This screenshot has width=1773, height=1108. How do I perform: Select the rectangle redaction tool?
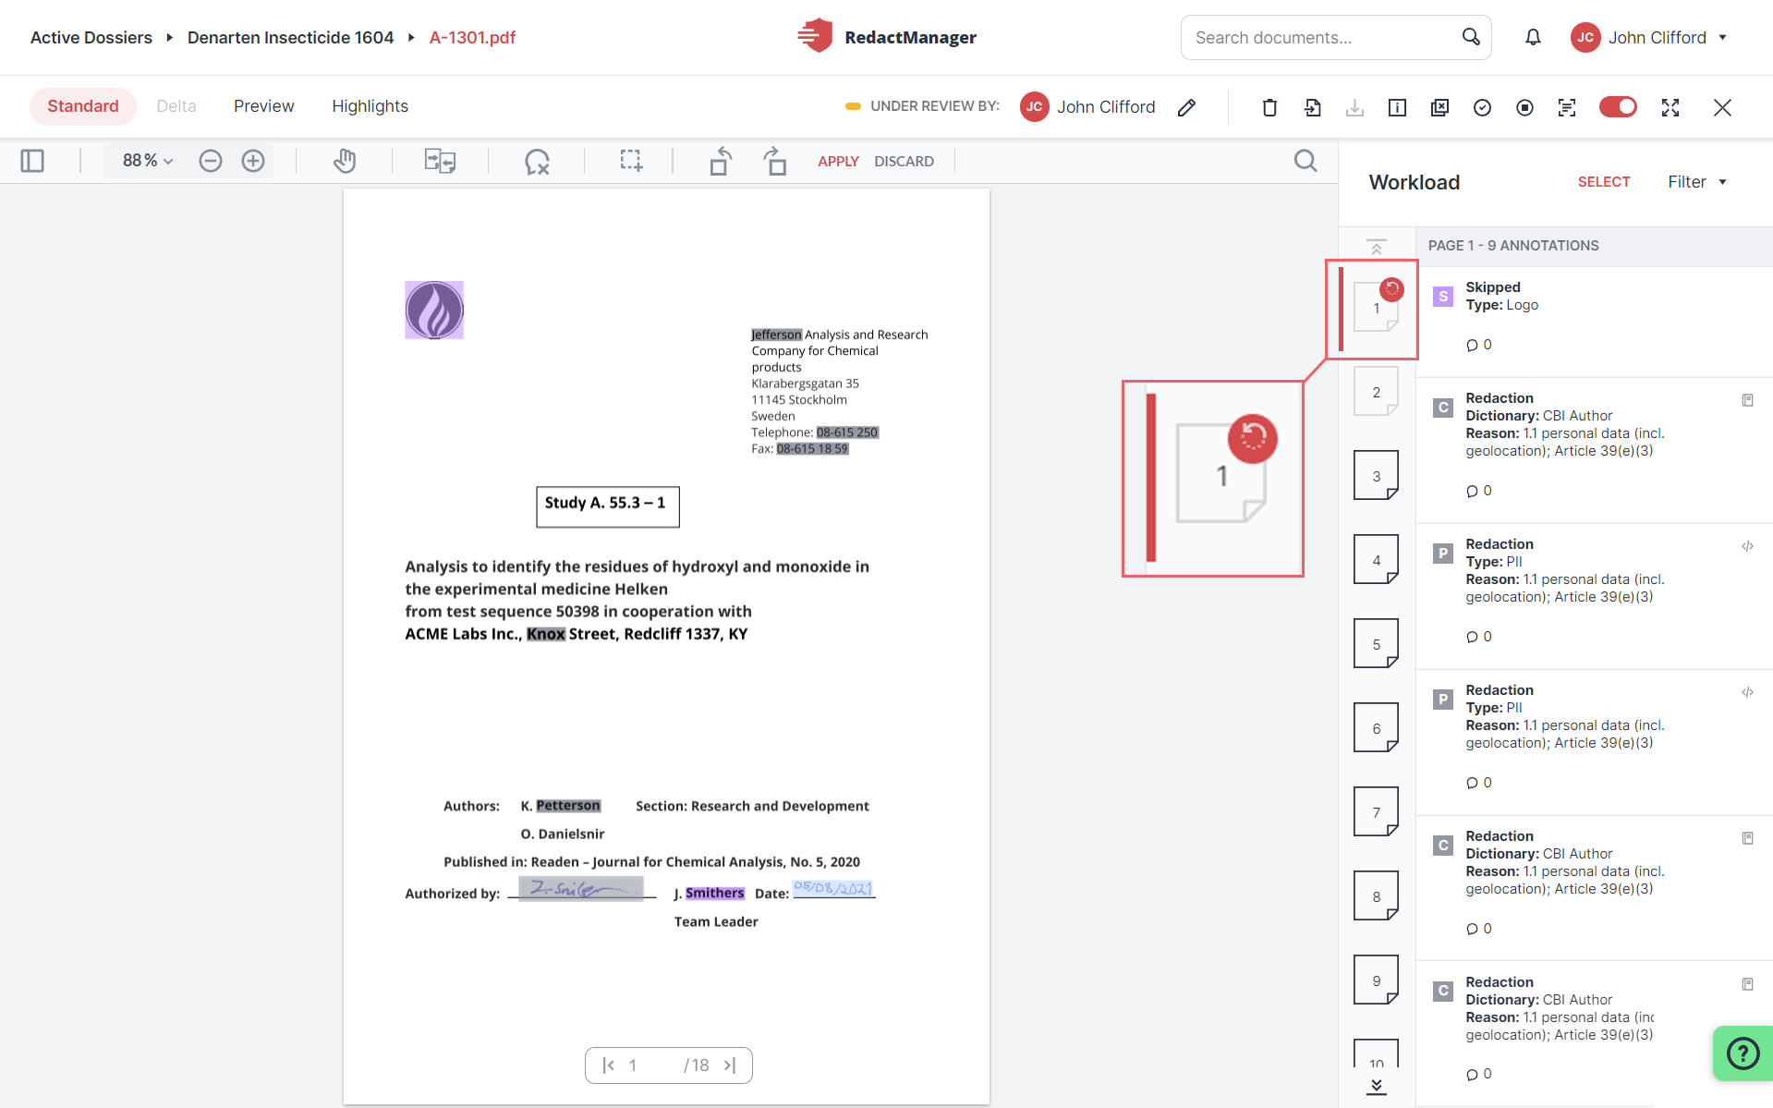[631, 161]
